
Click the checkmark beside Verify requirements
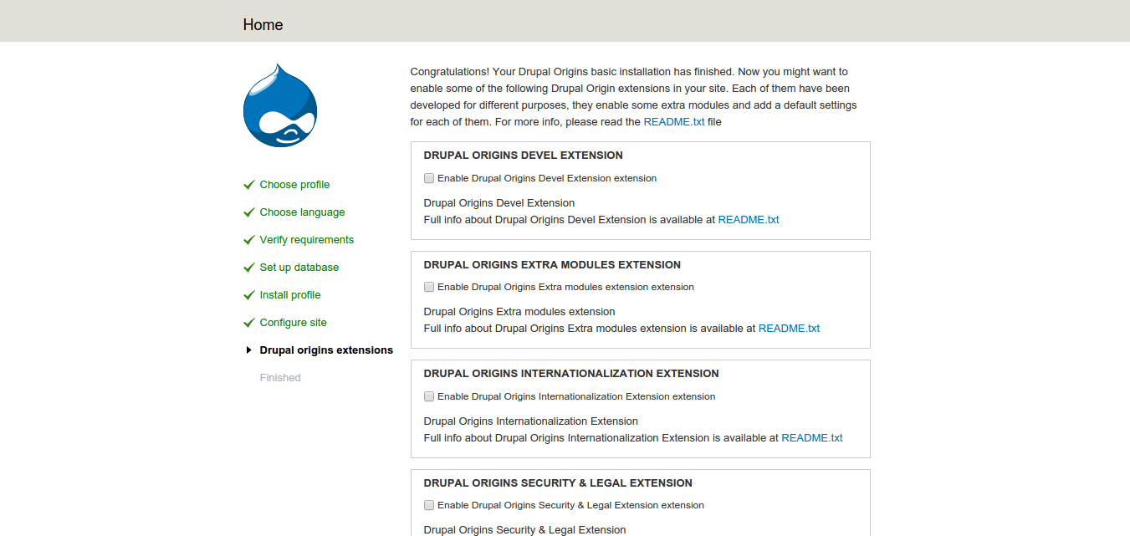tap(248, 238)
